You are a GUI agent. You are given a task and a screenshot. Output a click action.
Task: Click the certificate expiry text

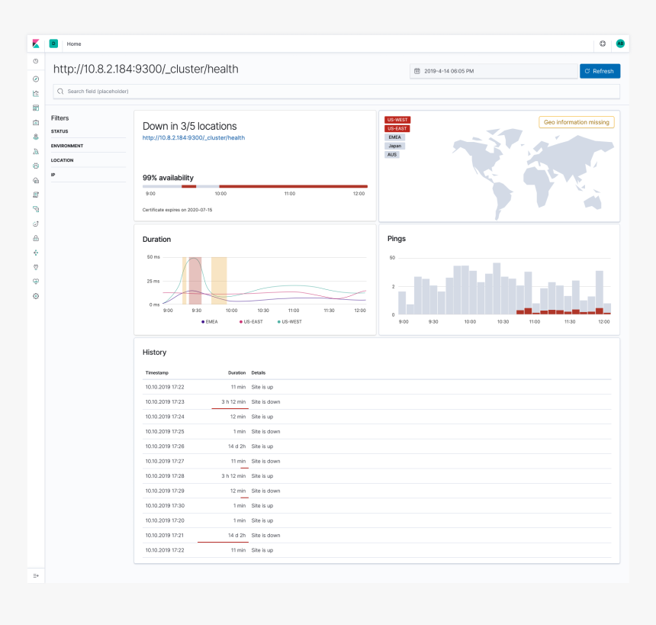178,210
